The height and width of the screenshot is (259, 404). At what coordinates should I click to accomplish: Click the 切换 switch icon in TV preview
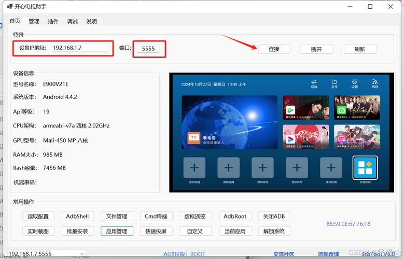click(314, 82)
